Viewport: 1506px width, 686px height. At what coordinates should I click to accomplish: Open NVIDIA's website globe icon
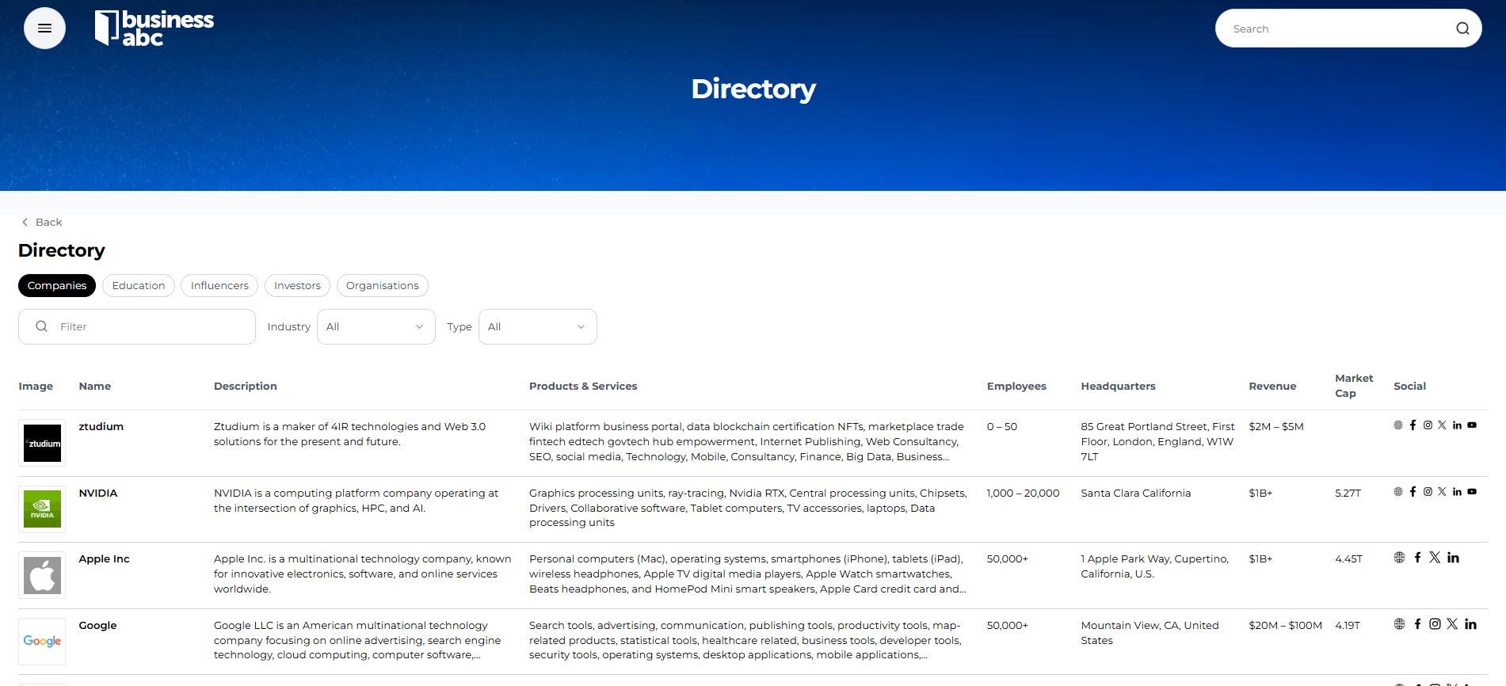click(1398, 492)
